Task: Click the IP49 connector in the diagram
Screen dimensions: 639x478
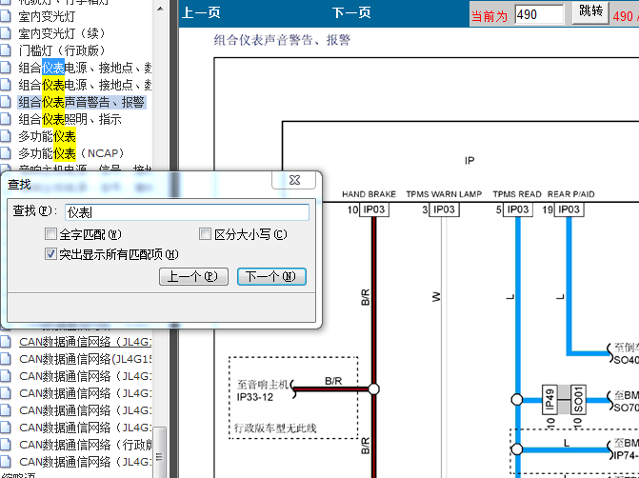Action: (550, 399)
